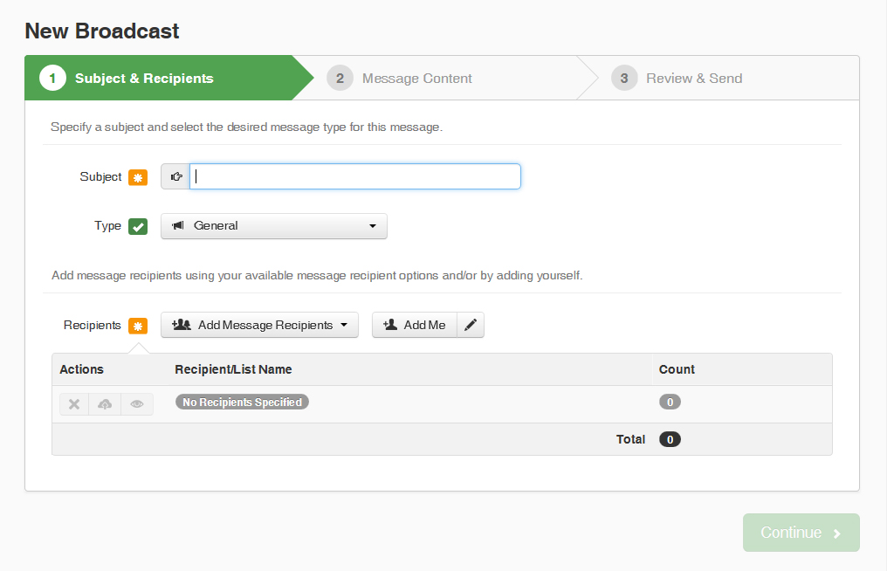The height and width of the screenshot is (571, 887).
Task: Click the Total count badge
Action: (x=670, y=439)
